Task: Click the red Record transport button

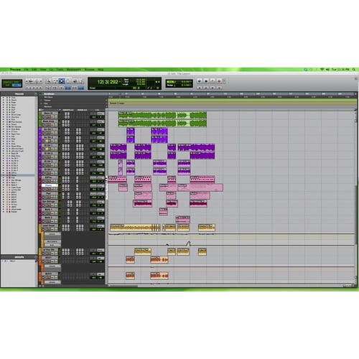Action: (219, 81)
